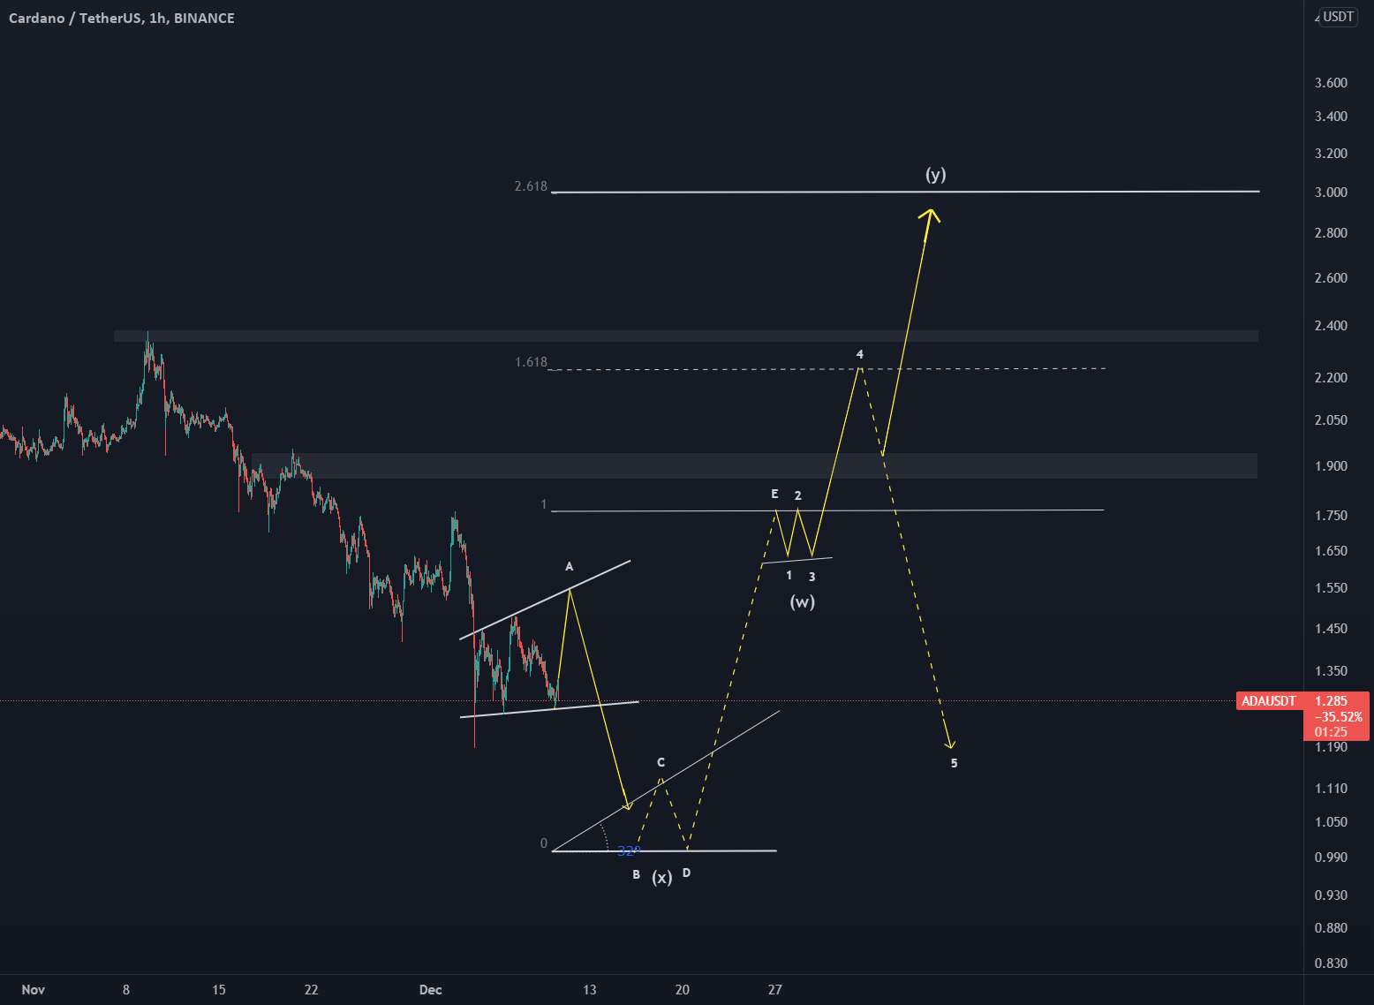Click 1.750 on the price scale
Screen dimensions: 1374x1005
[x=1331, y=516]
